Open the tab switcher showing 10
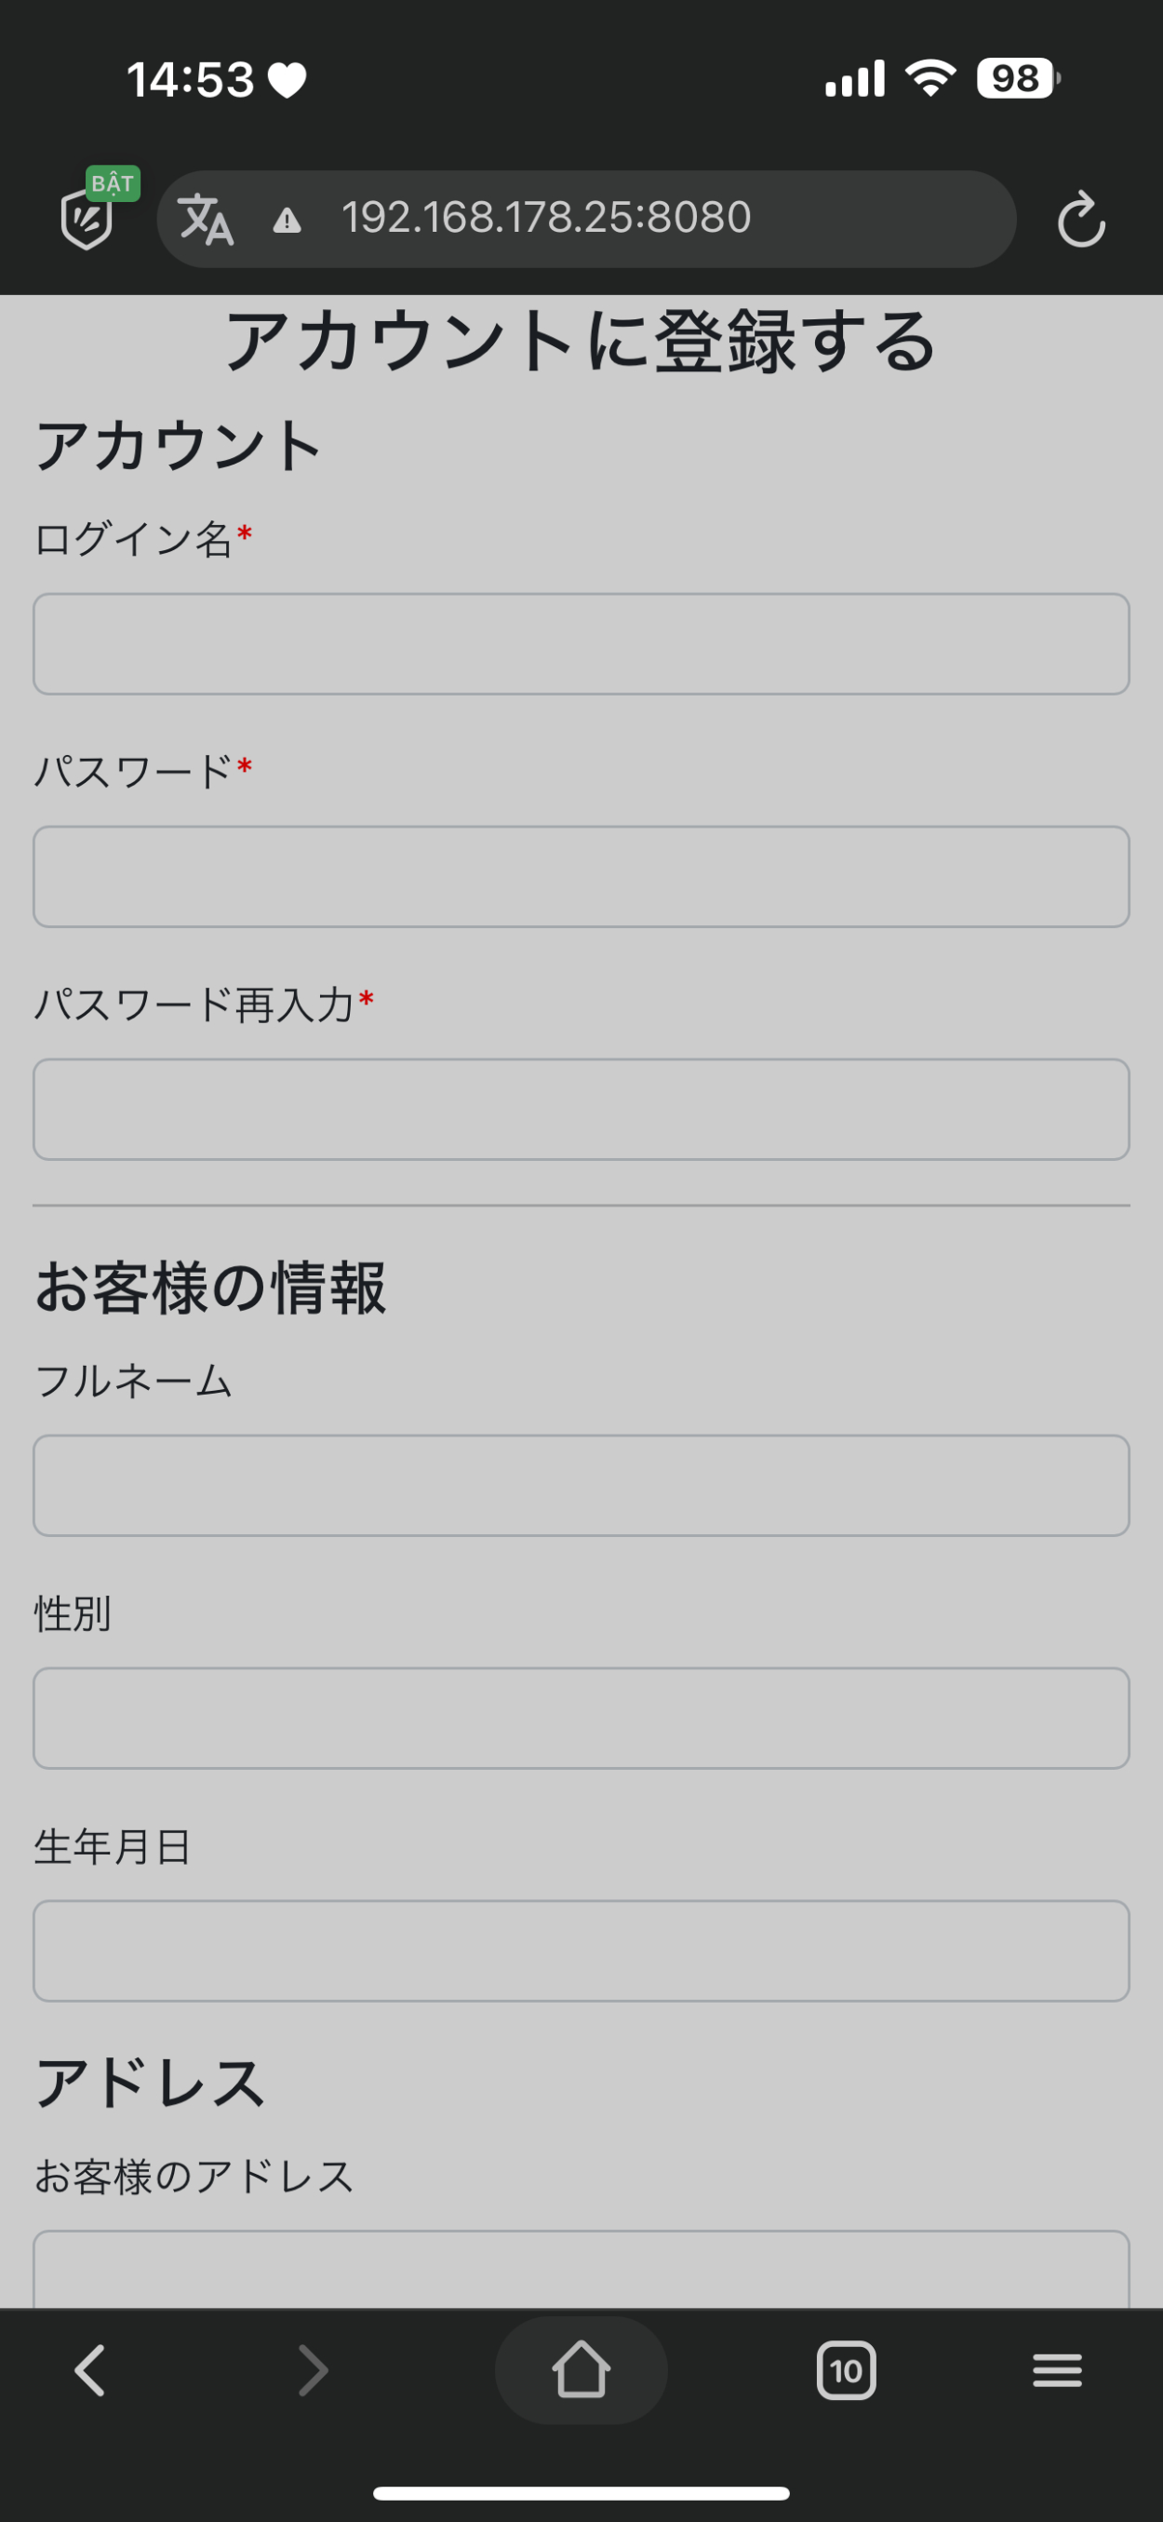The image size is (1163, 2522). coord(846,2370)
